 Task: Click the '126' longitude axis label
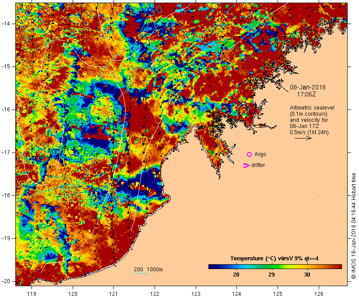click(x=319, y=294)
